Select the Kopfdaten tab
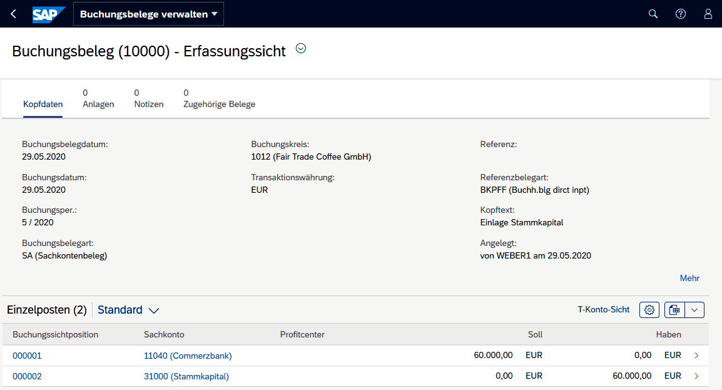Screen dimensions: 722x390 click(43, 104)
